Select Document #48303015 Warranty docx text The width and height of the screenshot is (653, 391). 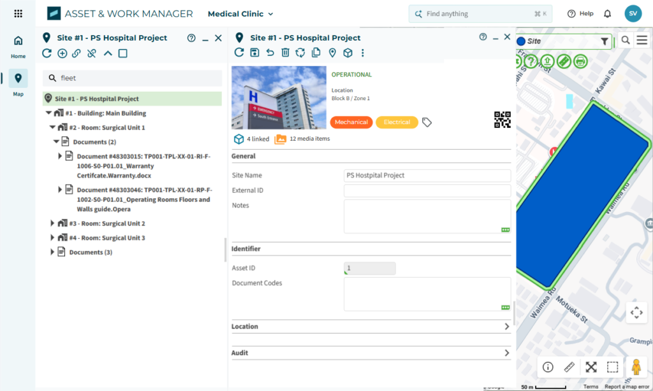click(143, 166)
